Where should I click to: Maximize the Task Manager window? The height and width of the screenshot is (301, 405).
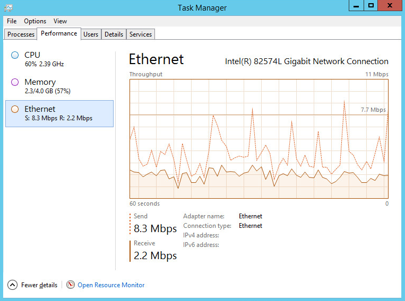(x=372, y=5)
